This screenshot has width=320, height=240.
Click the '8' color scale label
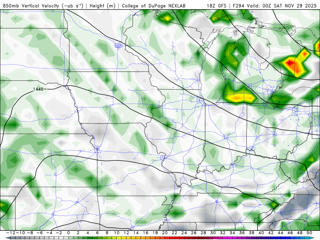[x=107, y=233]
